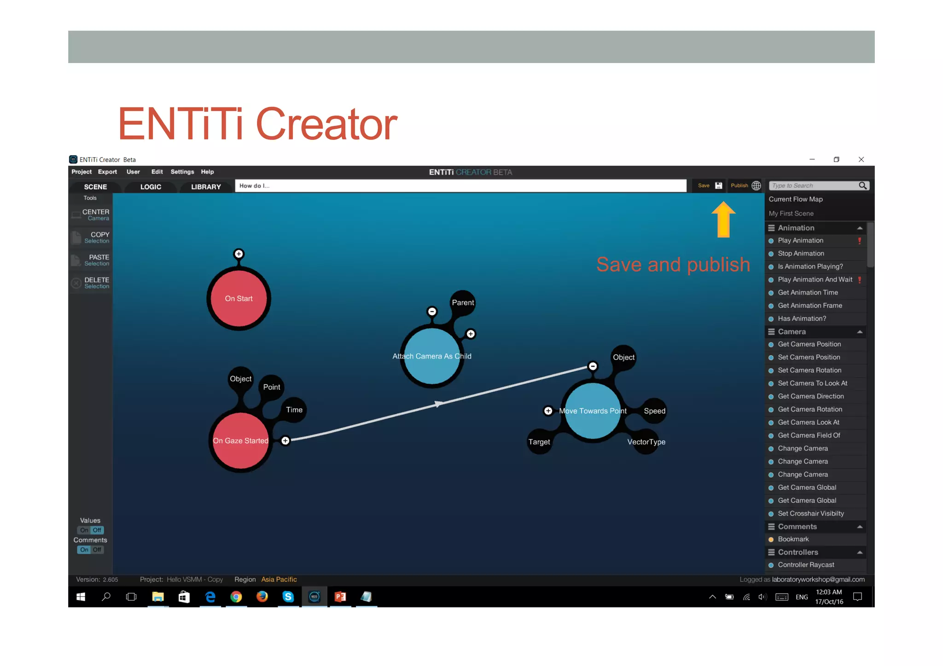This screenshot has height=666, width=943.
Task: Collapse the Animation category
Action: (x=859, y=228)
